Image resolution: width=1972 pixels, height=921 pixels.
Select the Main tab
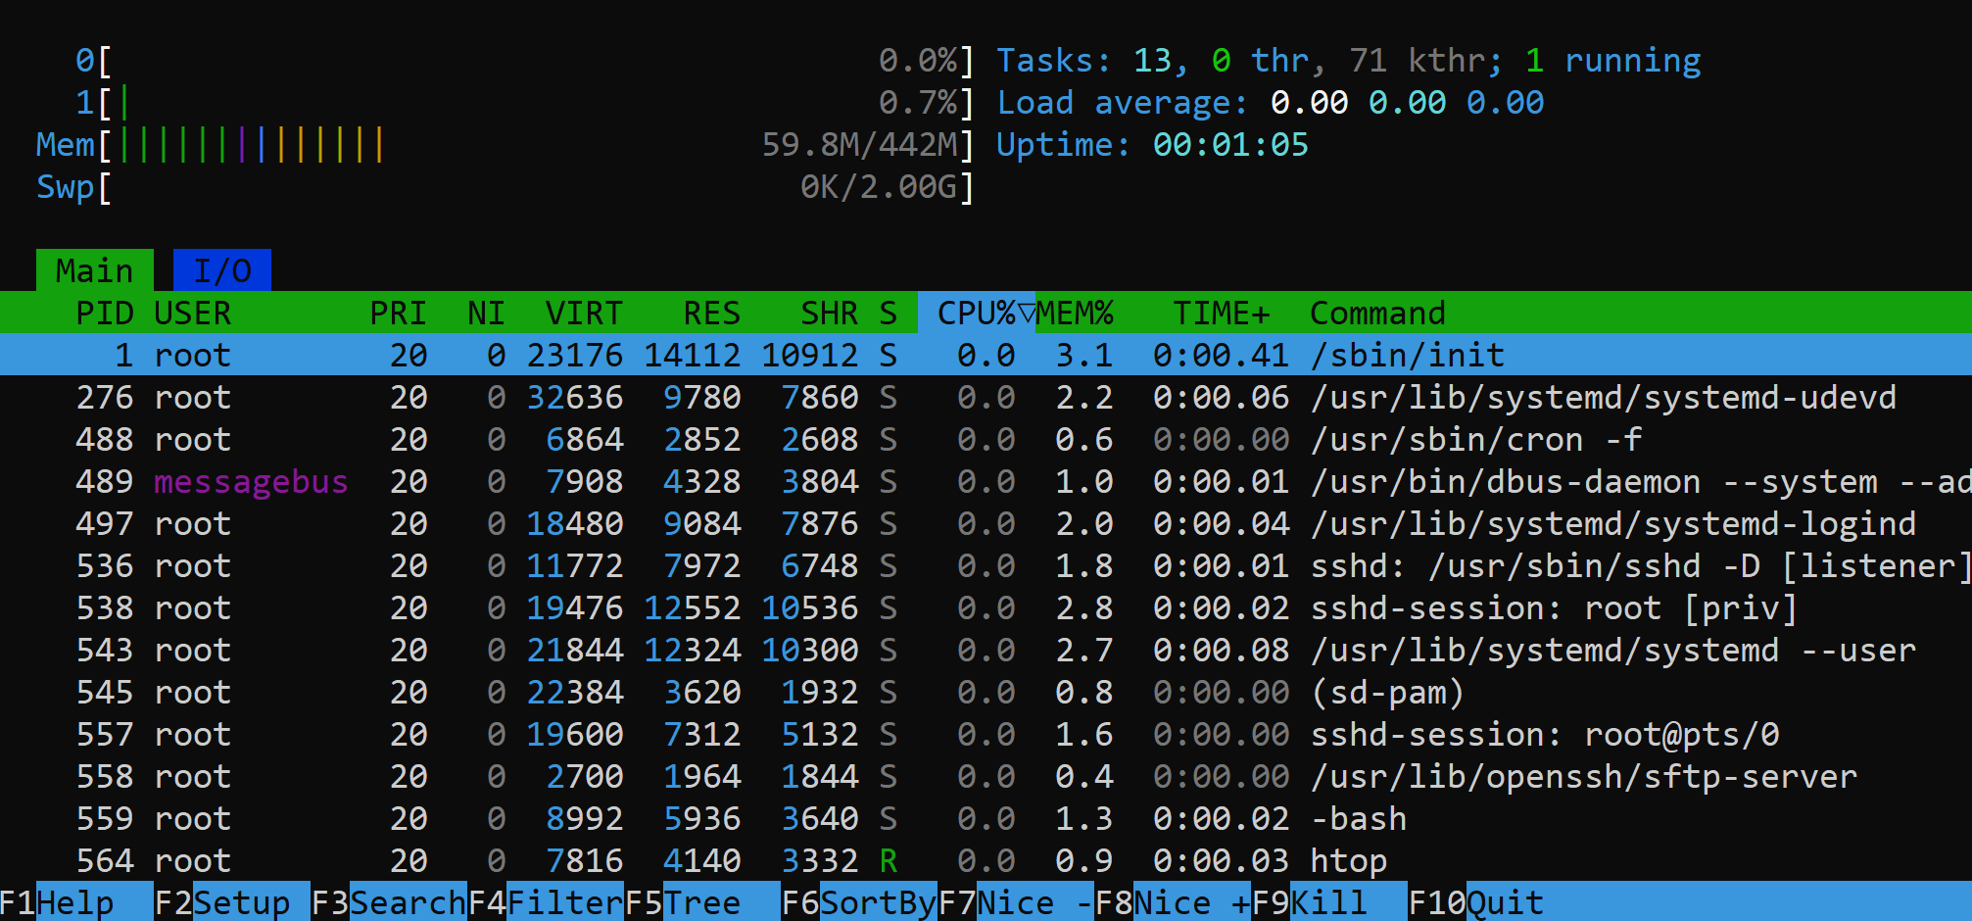pyautogui.click(x=94, y=270)
